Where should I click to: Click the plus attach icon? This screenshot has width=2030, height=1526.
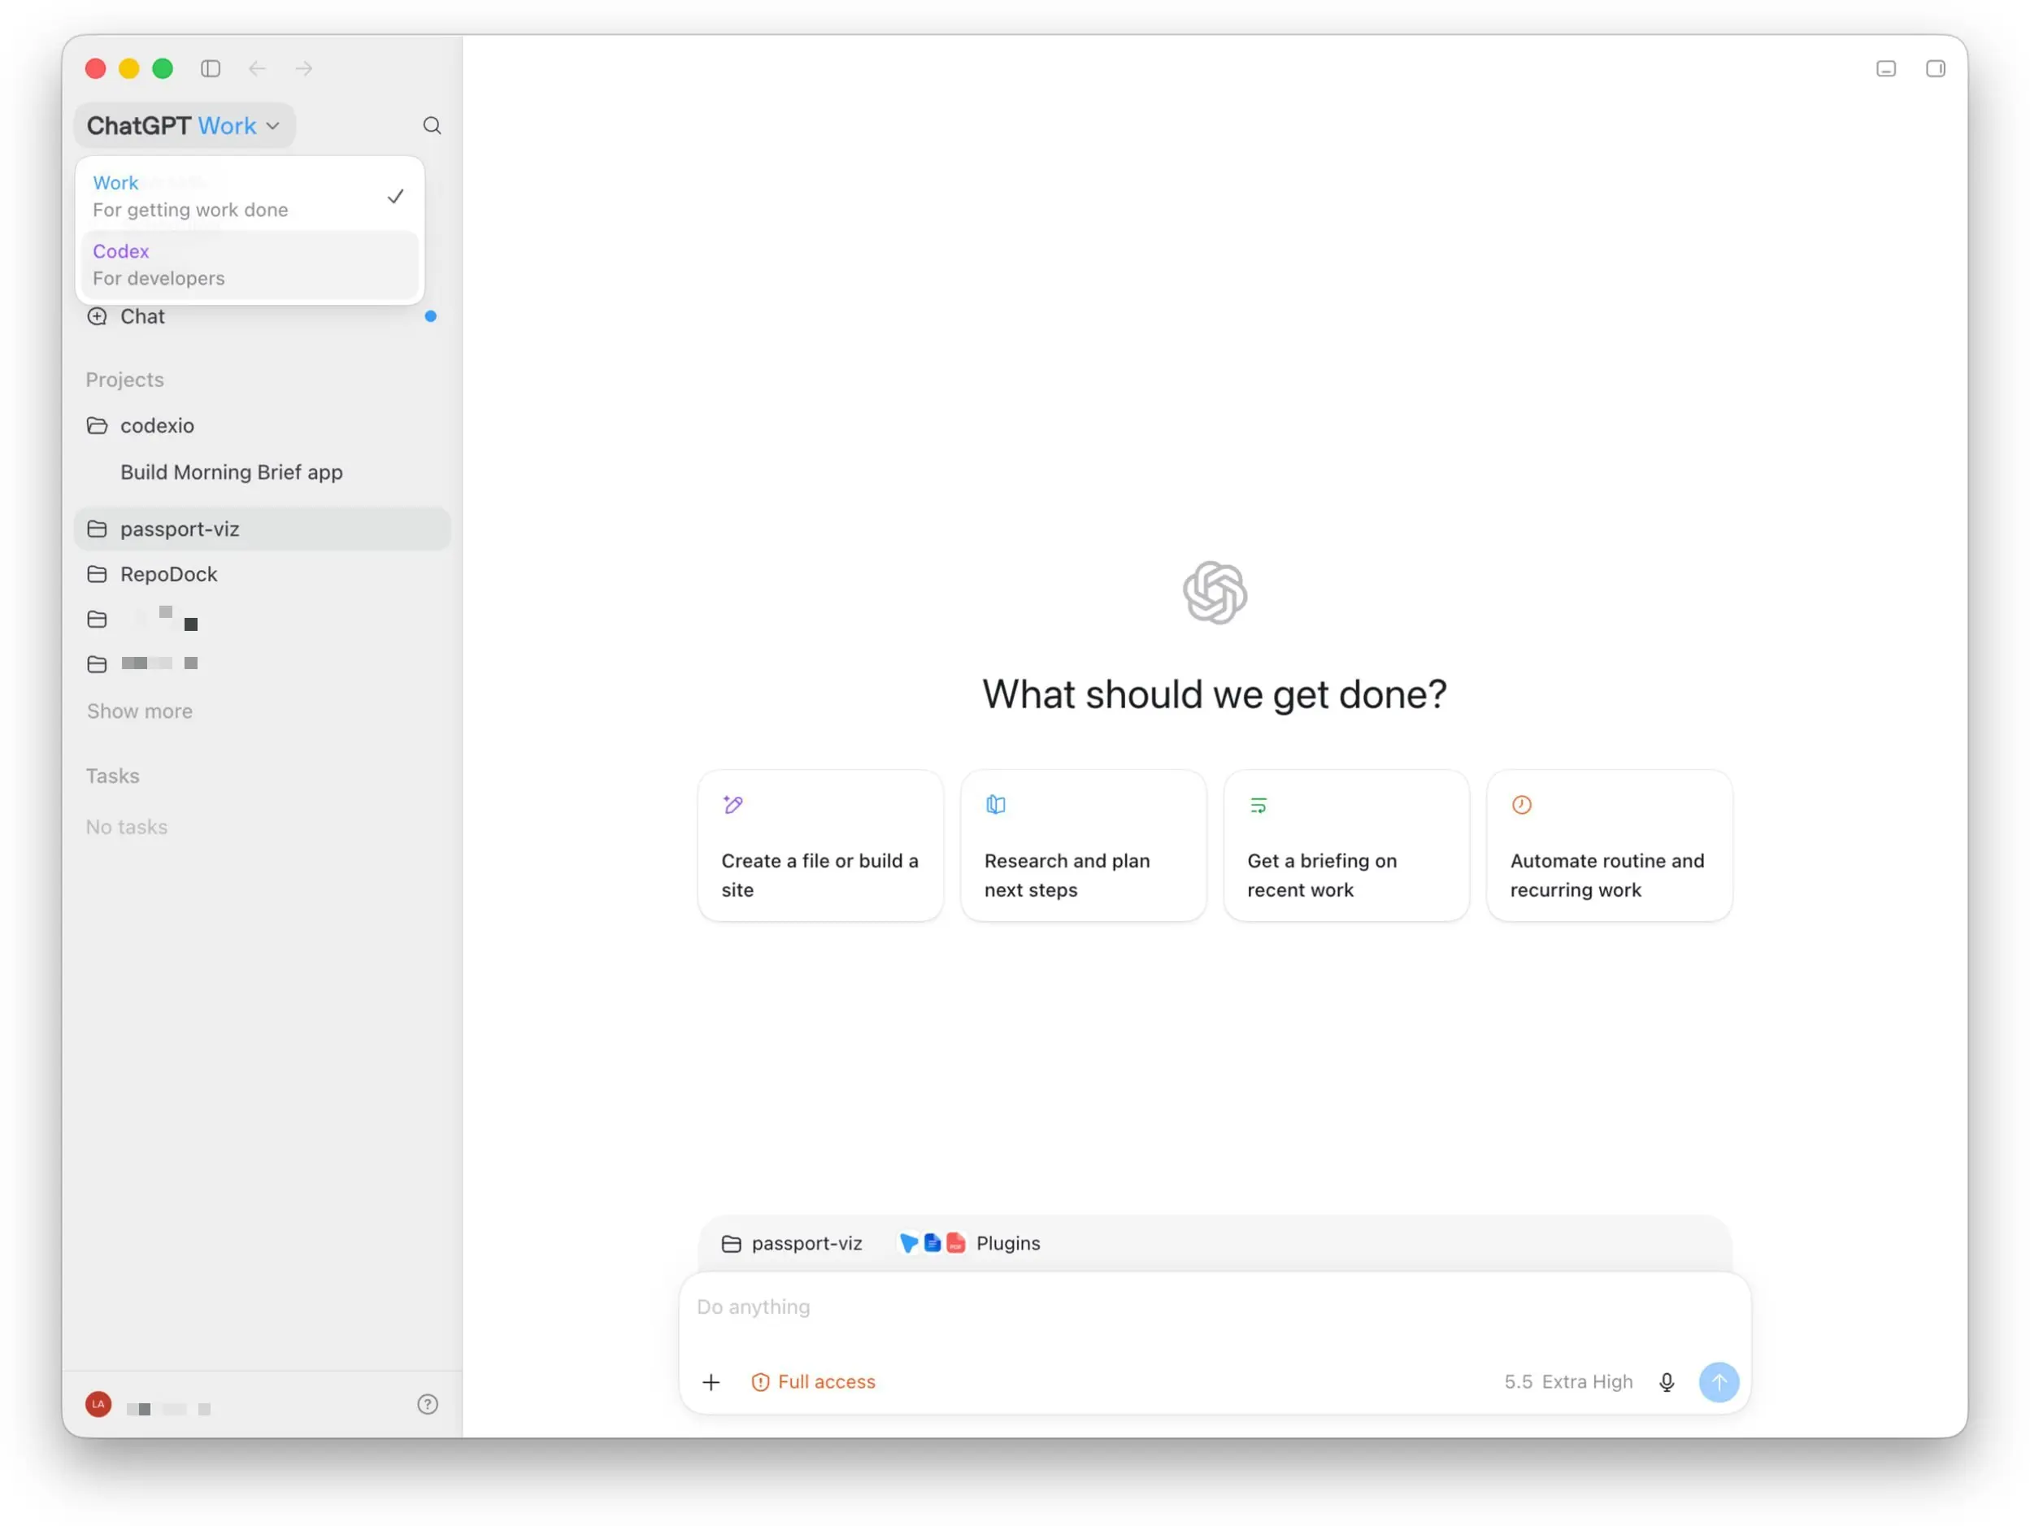(x=711, y=1382)
